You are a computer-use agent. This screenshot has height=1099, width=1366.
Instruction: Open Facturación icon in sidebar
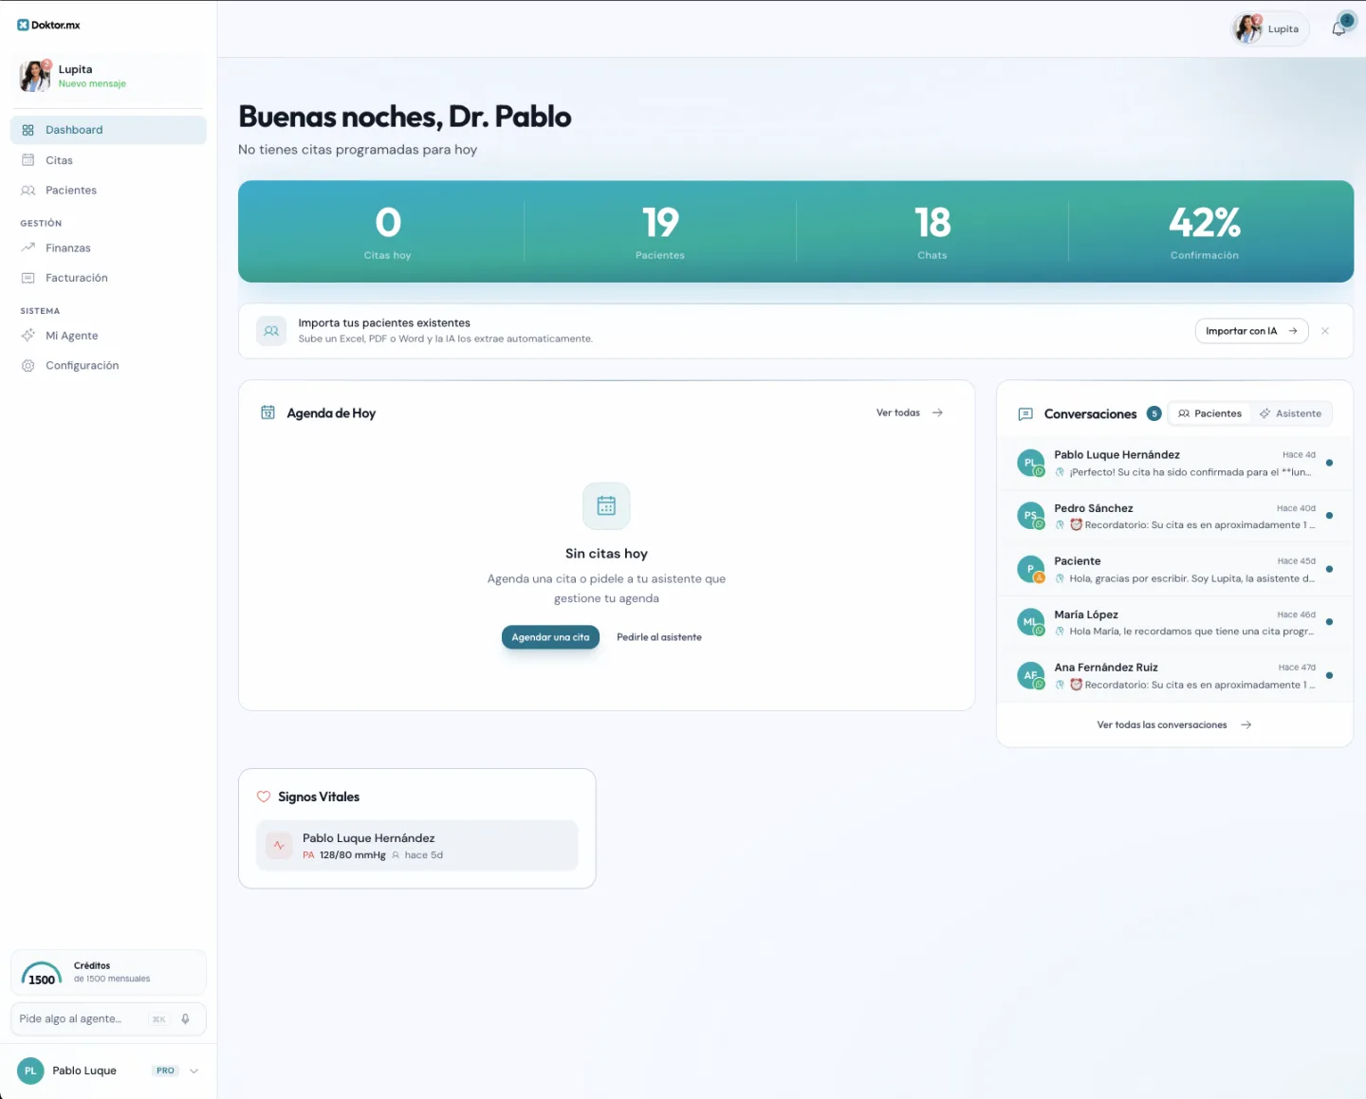tap(28, 278)
